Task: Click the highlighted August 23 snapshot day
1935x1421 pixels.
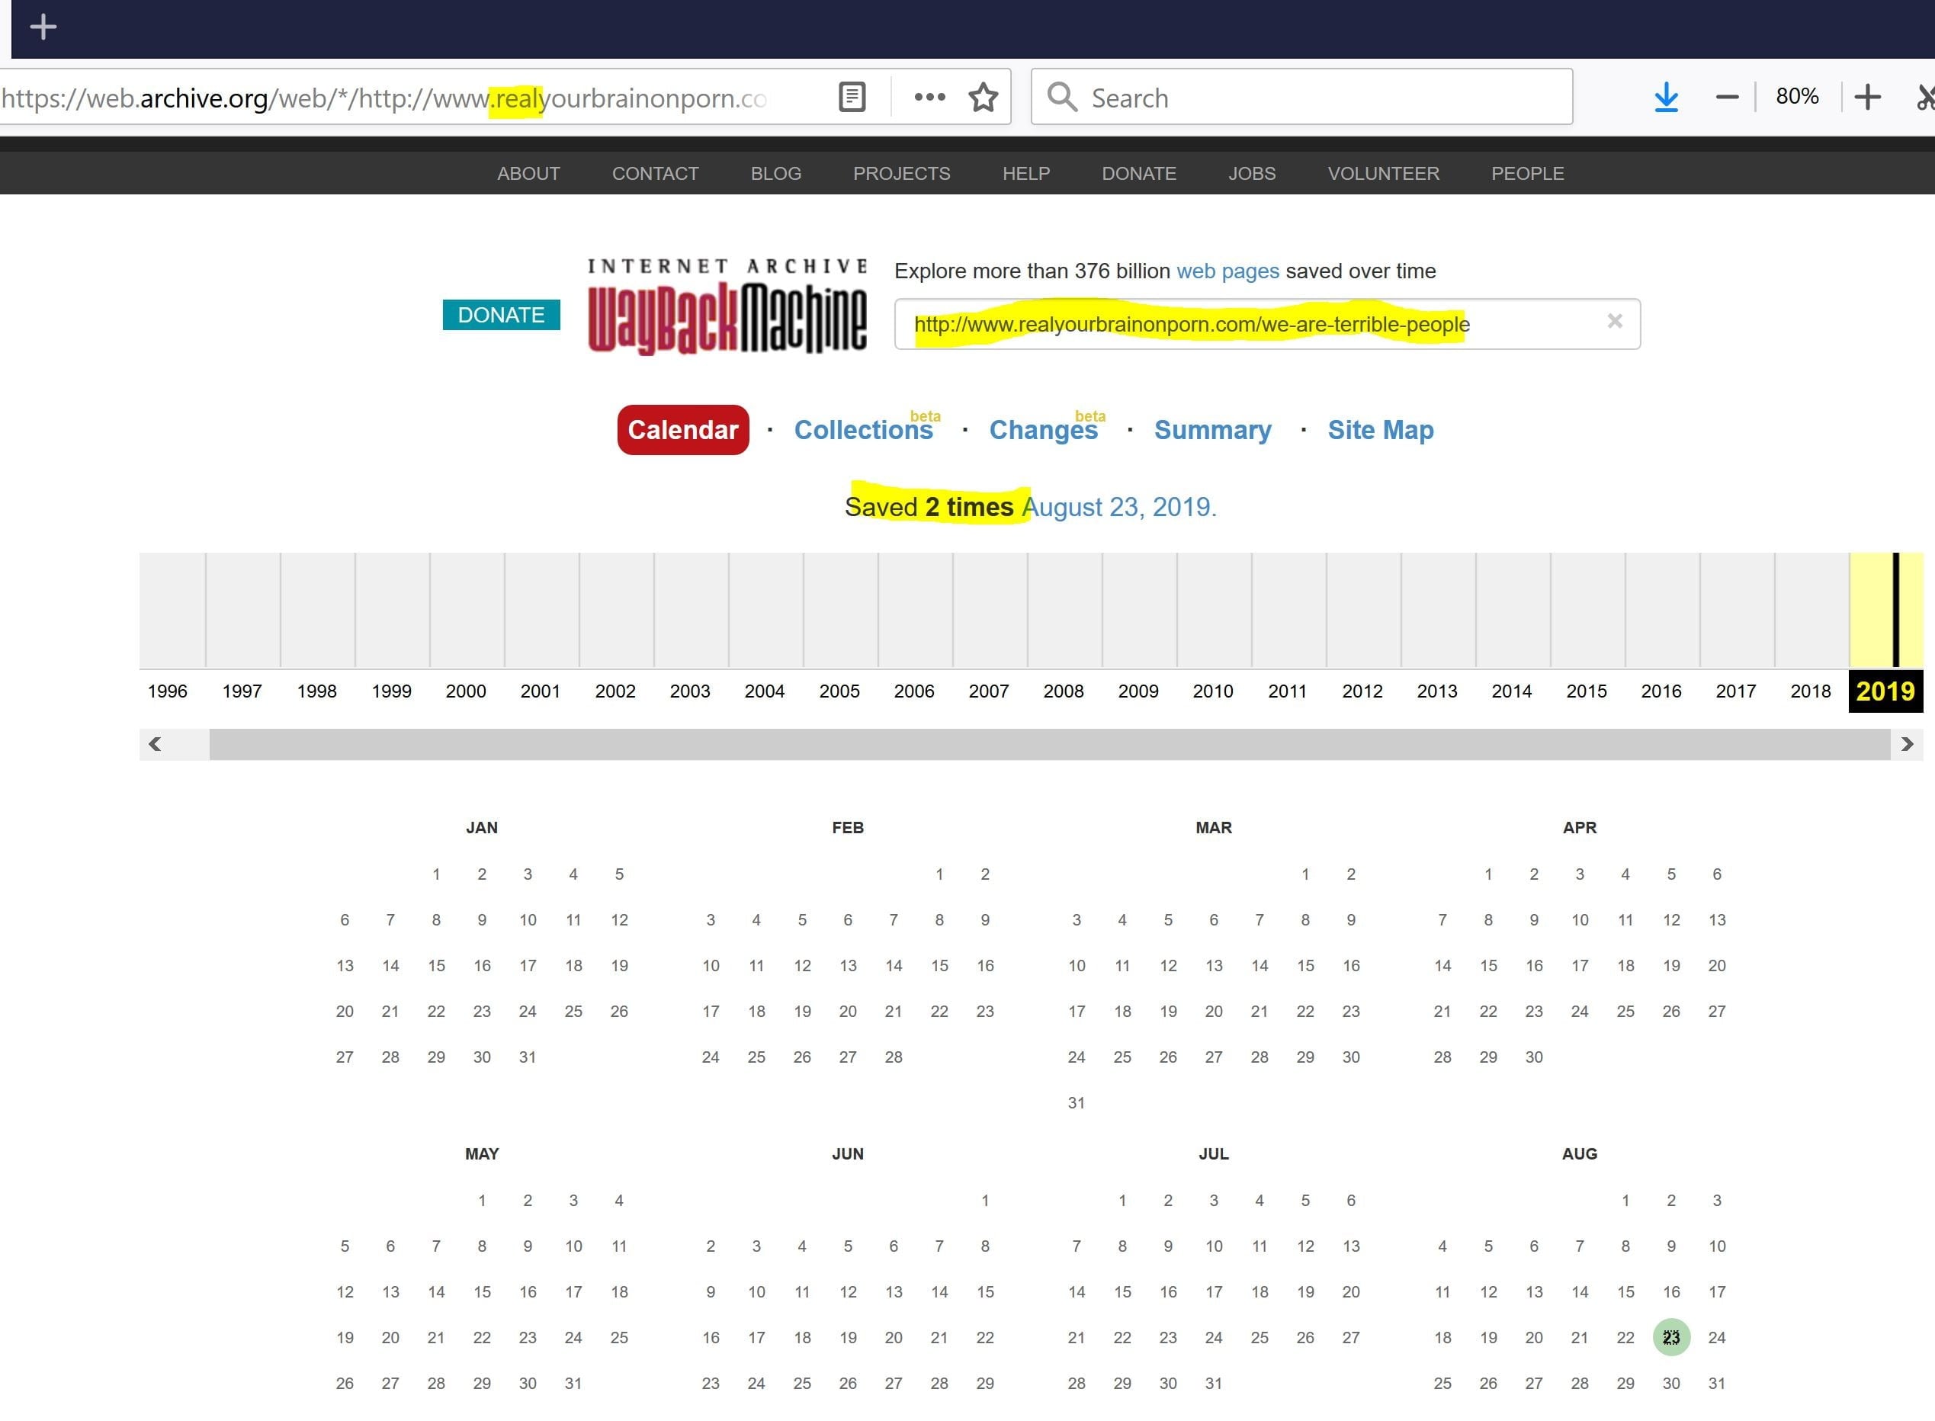Action: tap(1671, 1338)
